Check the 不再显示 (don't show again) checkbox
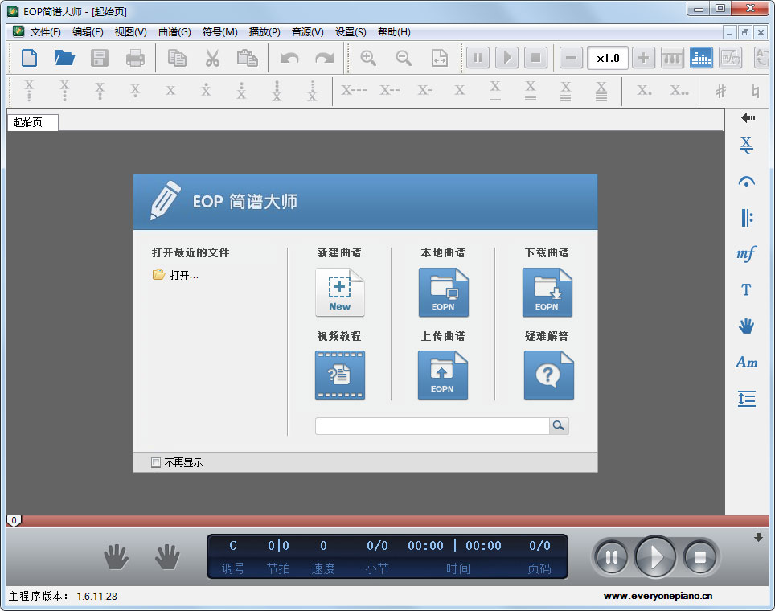The width and height of the screenshot is (775, 611). click(x=156, y=462)
